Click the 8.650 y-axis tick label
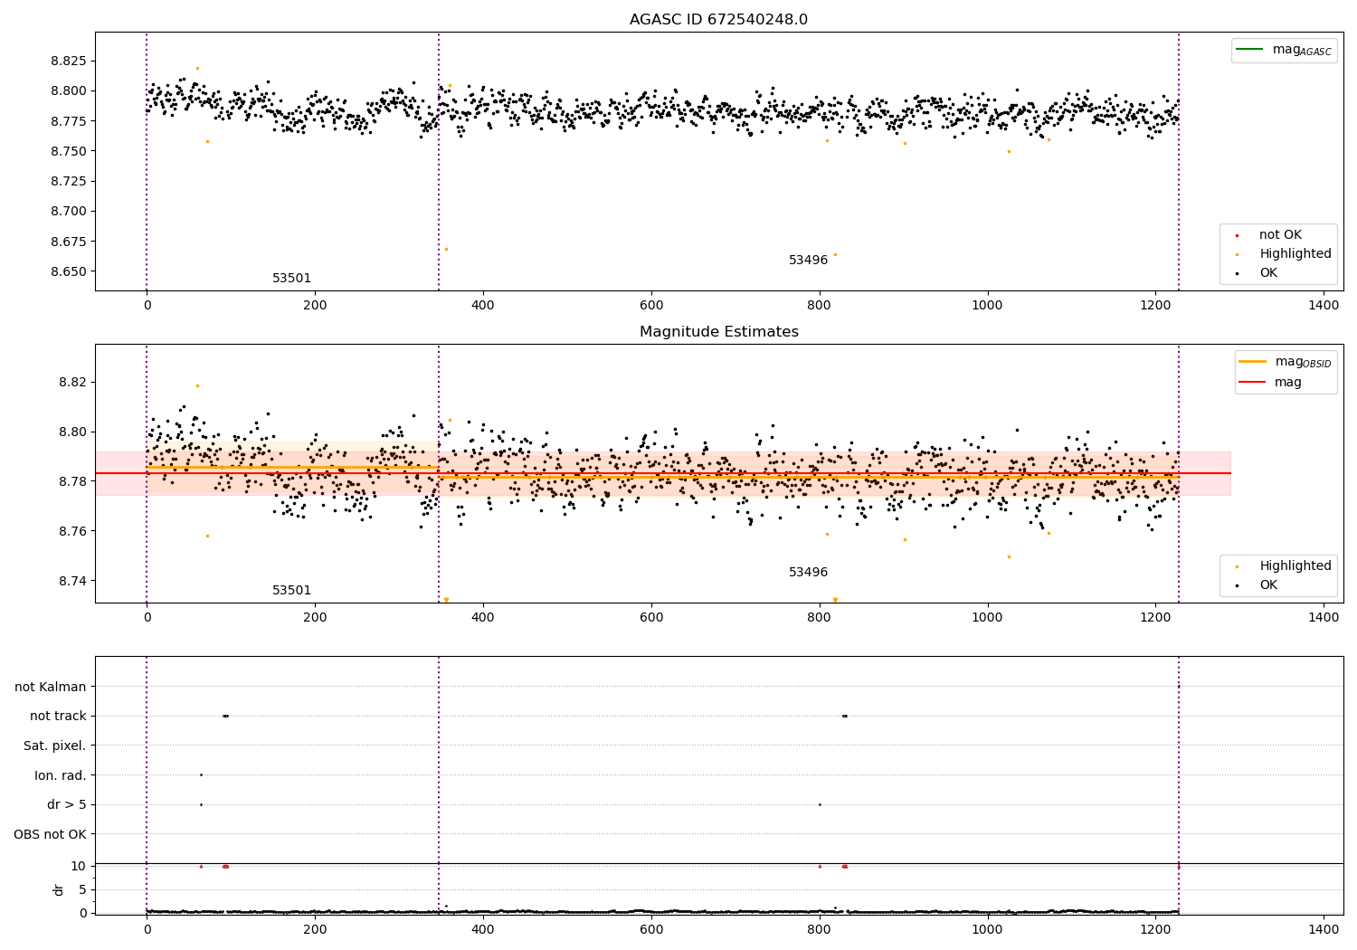 [69, 271]
